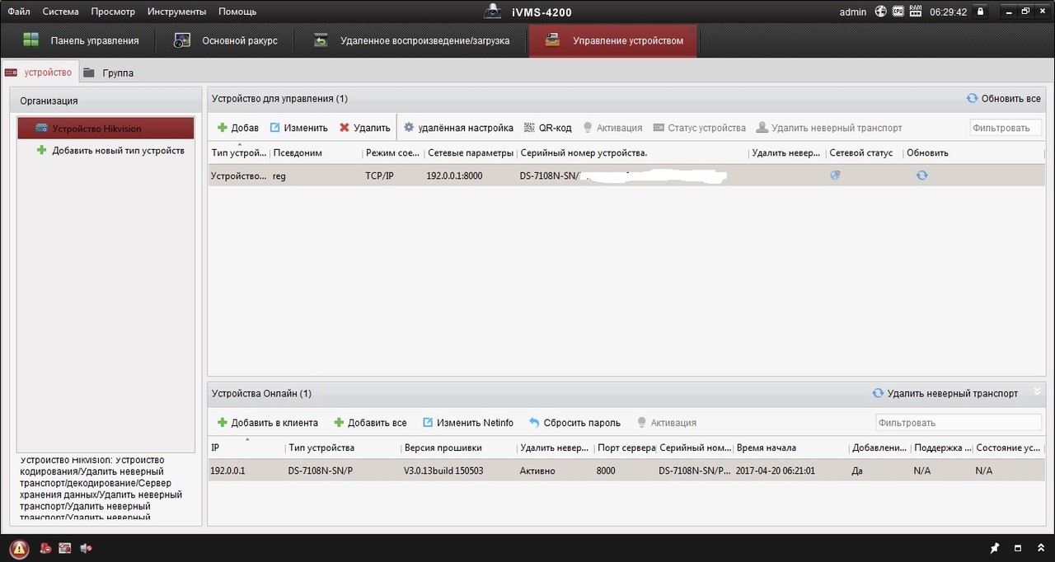The image size is (1055, 562).
Task: Open the alarm warning icon in status bar
Action: [19, 548]
